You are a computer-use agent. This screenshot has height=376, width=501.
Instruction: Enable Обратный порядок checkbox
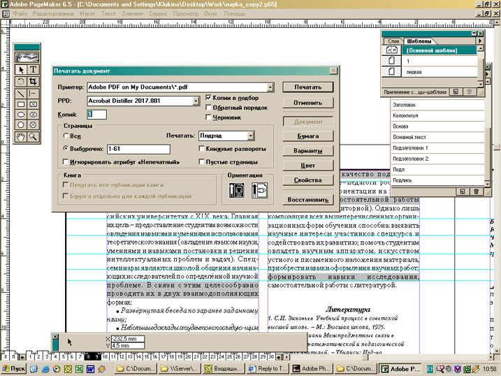point(208,108)
